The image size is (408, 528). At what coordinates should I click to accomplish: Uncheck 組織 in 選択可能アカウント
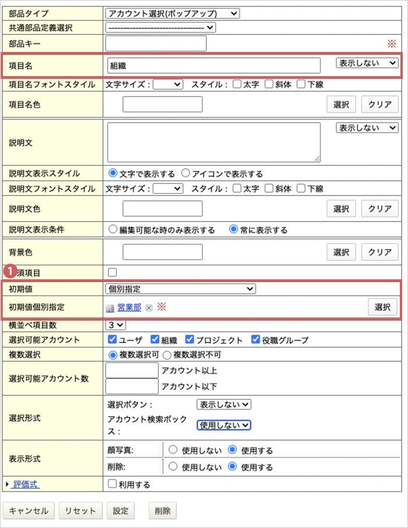tap(155, 339)
